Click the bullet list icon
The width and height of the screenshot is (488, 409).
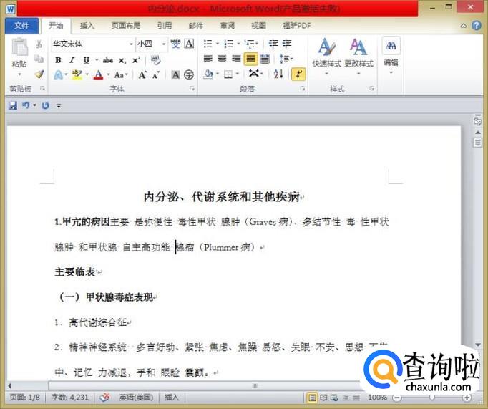point(208,44)
